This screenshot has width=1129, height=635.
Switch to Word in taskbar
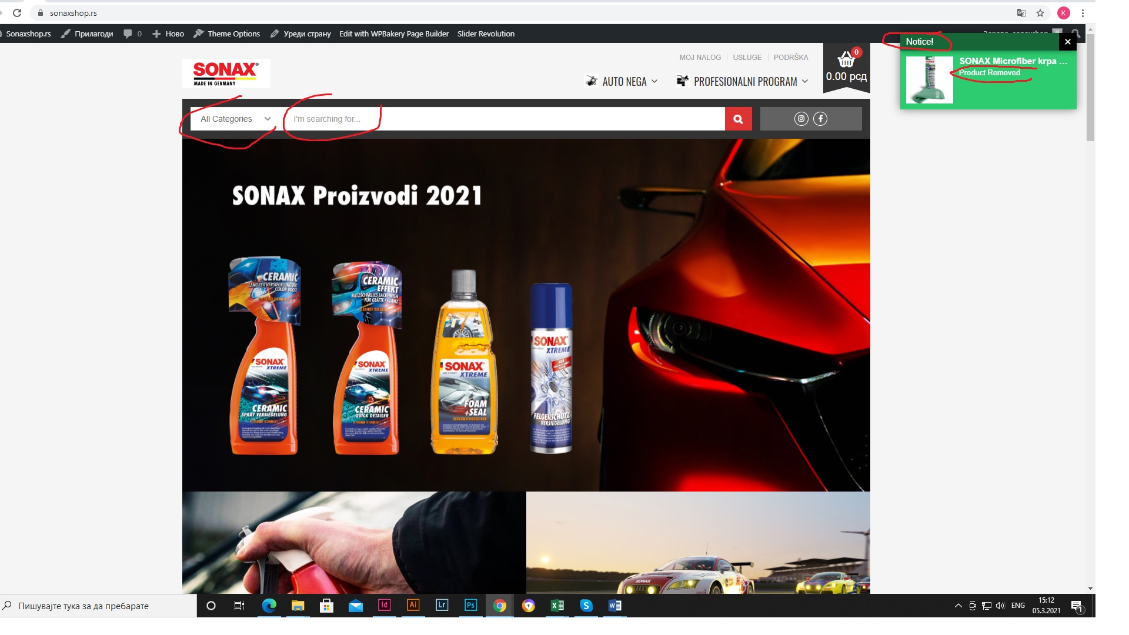point(614,606)
